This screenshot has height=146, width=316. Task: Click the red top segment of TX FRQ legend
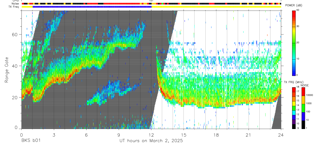click(x=294, y=90)
